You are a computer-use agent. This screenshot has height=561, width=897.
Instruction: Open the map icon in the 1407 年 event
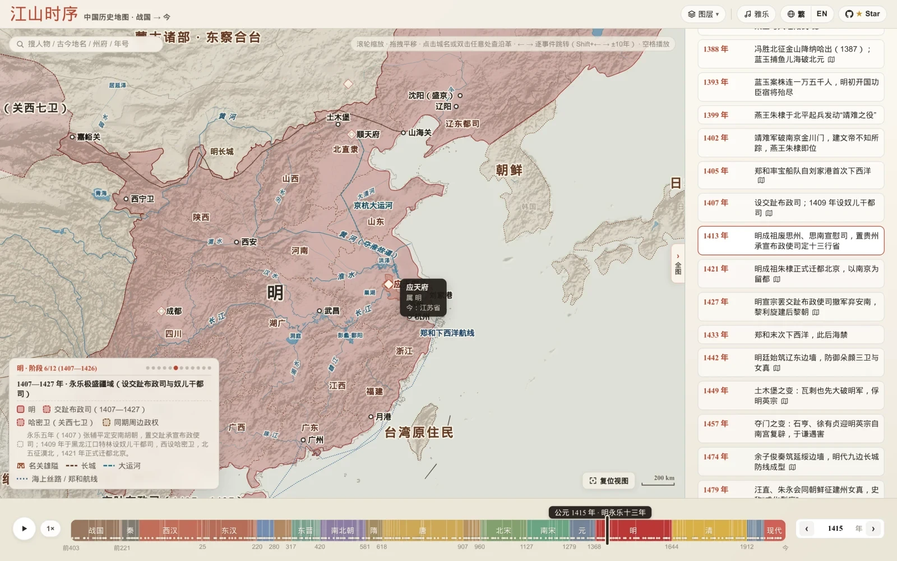click(769, 213)
